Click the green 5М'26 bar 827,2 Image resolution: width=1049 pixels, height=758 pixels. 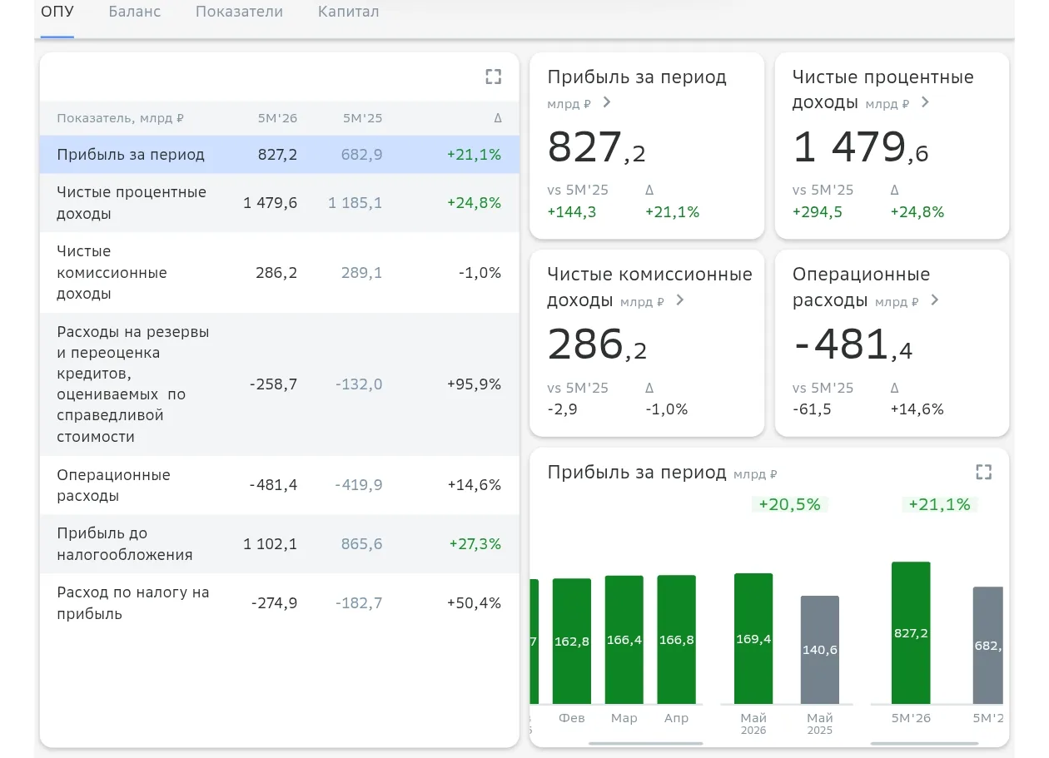point(911,633)
